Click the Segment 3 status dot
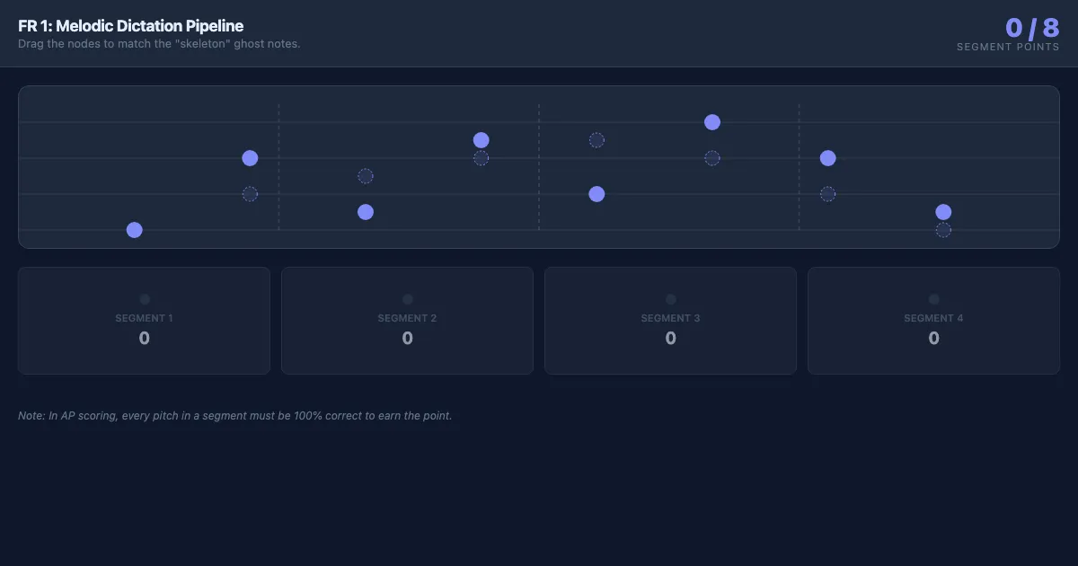 click(671, 299)
